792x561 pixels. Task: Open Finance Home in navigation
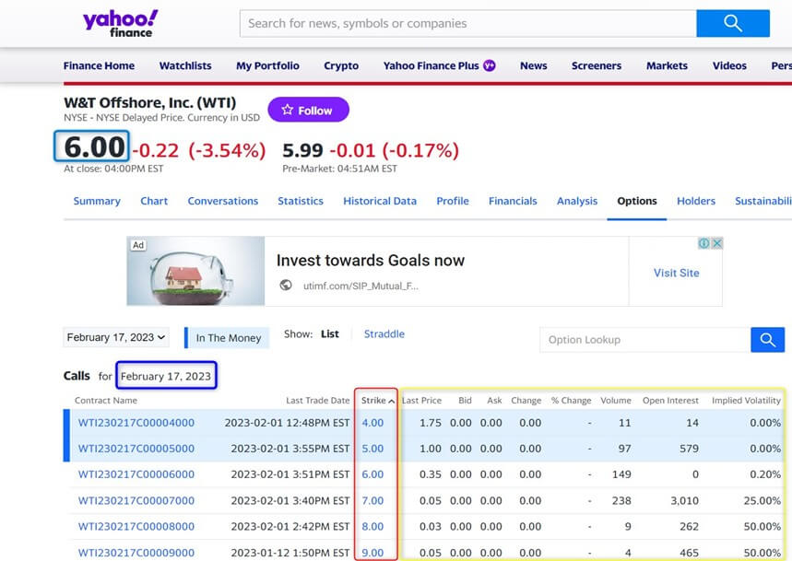coord(99,65)
